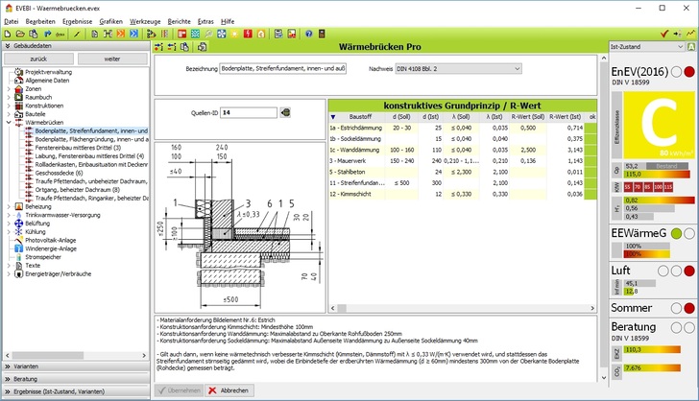The height and width of the screenshot is (401, 699).
Task: Open the Werkzeuge menu
Action: [x=145, y=20]
